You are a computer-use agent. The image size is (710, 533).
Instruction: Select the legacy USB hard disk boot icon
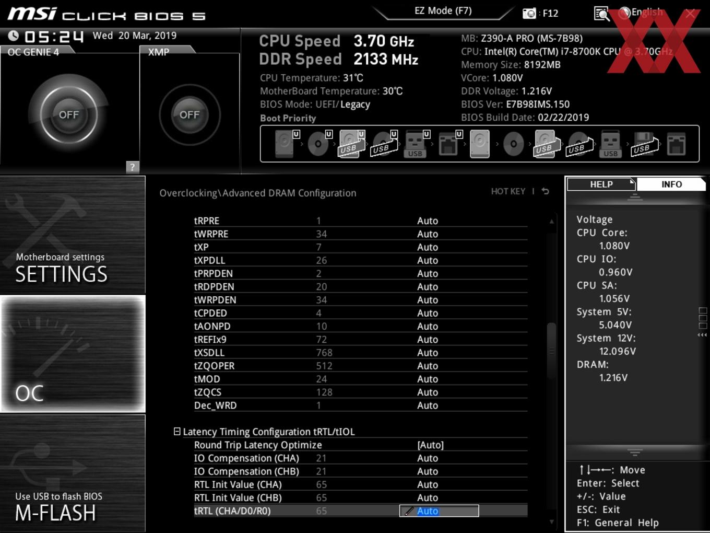(x=547, y=144)
